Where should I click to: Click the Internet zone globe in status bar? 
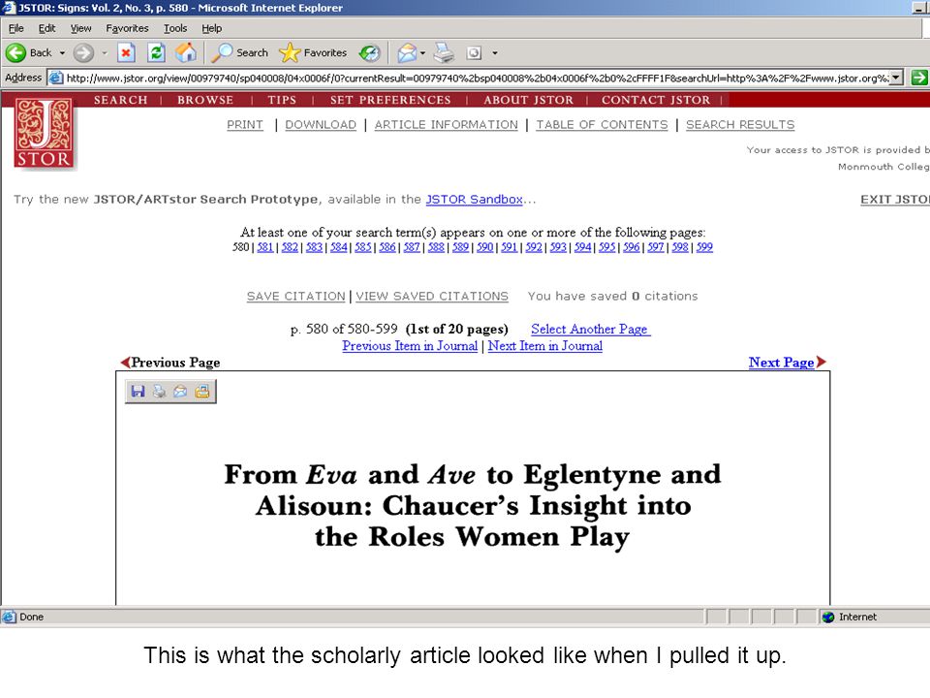click(828, 618)
